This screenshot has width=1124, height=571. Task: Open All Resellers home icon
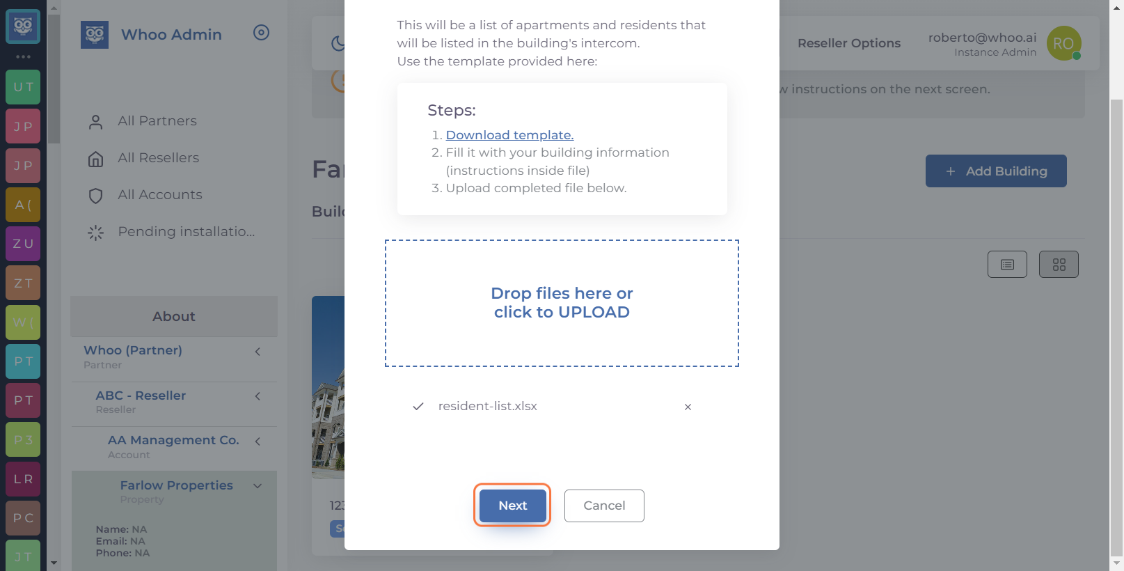coord(96,159)
